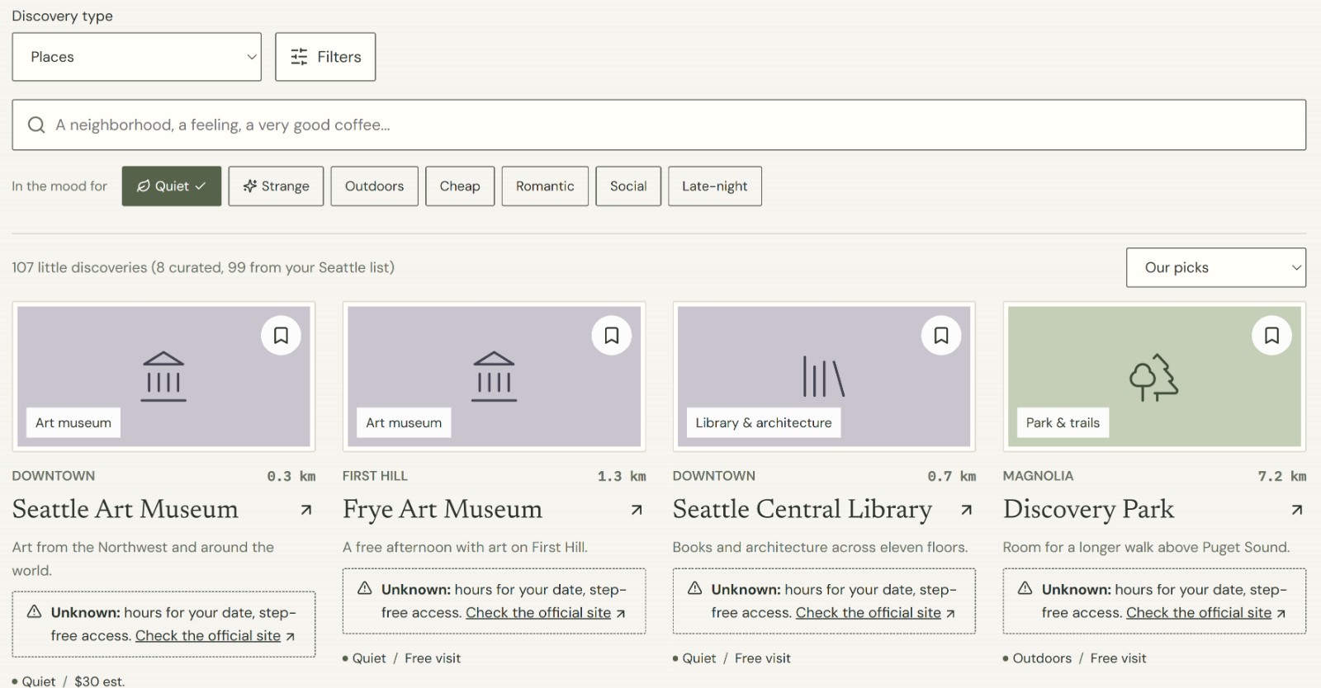Image resolution: width=1321 pixels, height=688 pixels.
Task: Expand the Our picks sort dropdown
Action: click(x=1216, y=268)
